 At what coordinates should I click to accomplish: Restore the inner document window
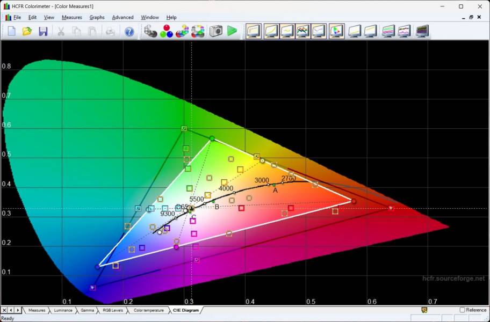tap(471, 17)
